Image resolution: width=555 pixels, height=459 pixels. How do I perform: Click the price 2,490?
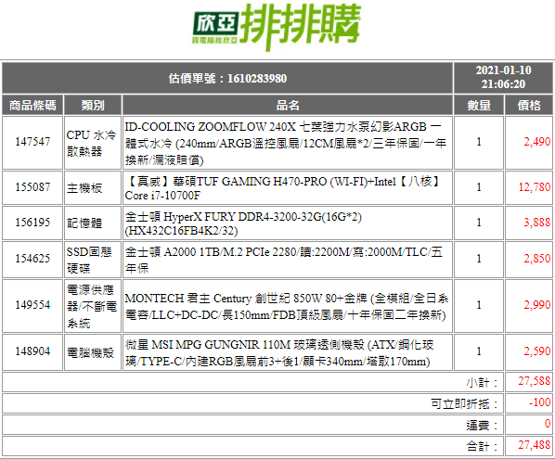536,142
